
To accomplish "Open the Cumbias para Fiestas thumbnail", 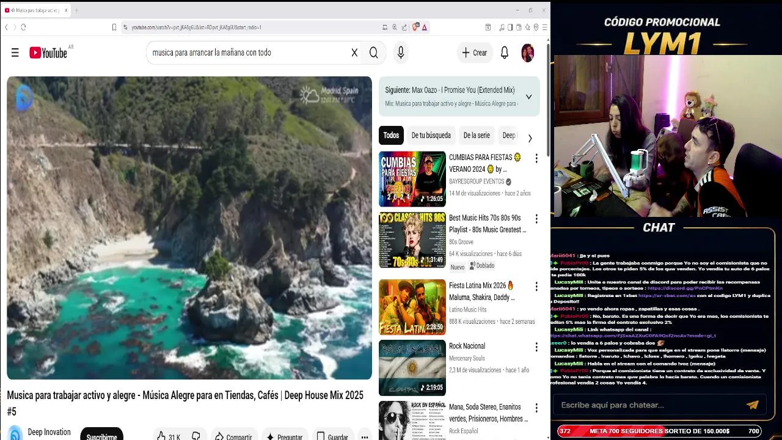I will 412,179.
